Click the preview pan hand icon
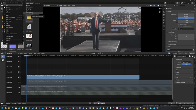The width and height of the screenshot is (196, 110). click(160, 12)
